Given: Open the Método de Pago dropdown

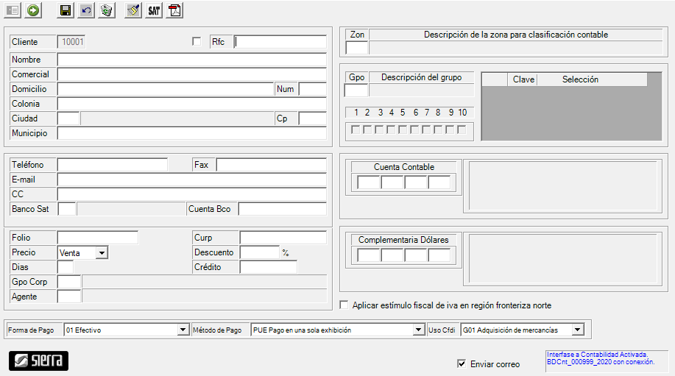Looking at the screenshot, I should (x=419, y=330).
